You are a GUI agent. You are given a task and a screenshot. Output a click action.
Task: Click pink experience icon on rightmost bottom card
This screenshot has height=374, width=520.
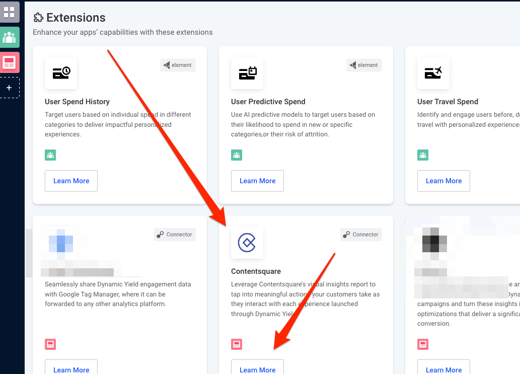point(423,344)
